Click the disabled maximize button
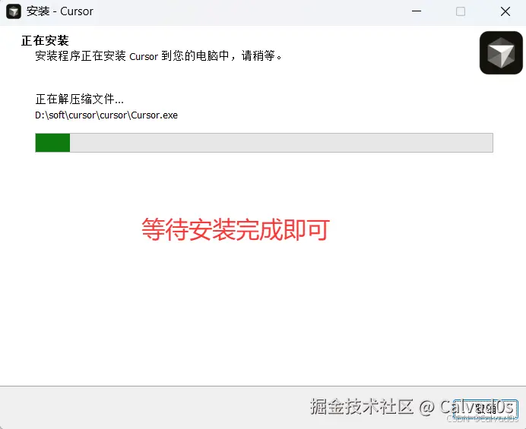526x429 pixels. coord(461,11)
